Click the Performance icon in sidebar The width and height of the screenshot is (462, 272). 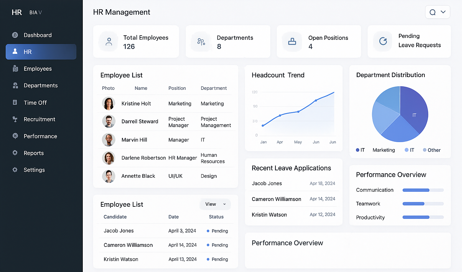pos(15,136)
